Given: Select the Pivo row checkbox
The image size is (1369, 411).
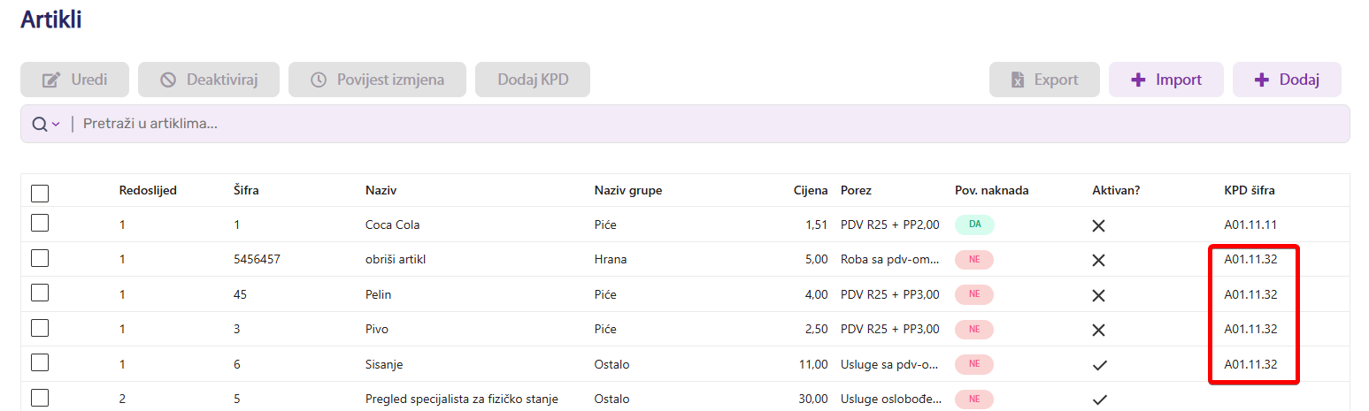Looking at the screenshot, I should click(40, 328).
